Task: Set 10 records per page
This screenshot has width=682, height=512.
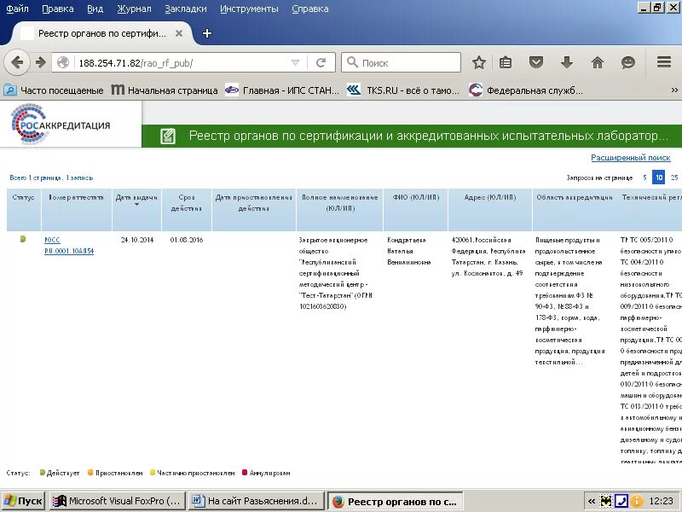Action: coord(659,177)
